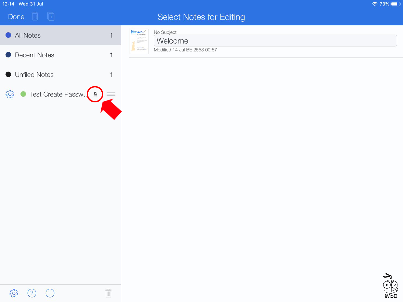Tap the copy notes icon next to trash

pos(51,16)
